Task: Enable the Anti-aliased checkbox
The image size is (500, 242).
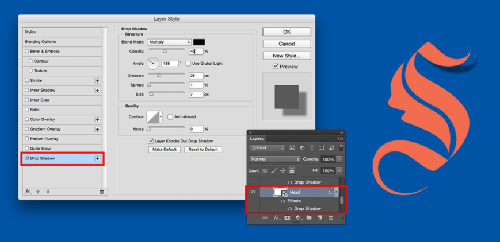Action: pos(170,117)
